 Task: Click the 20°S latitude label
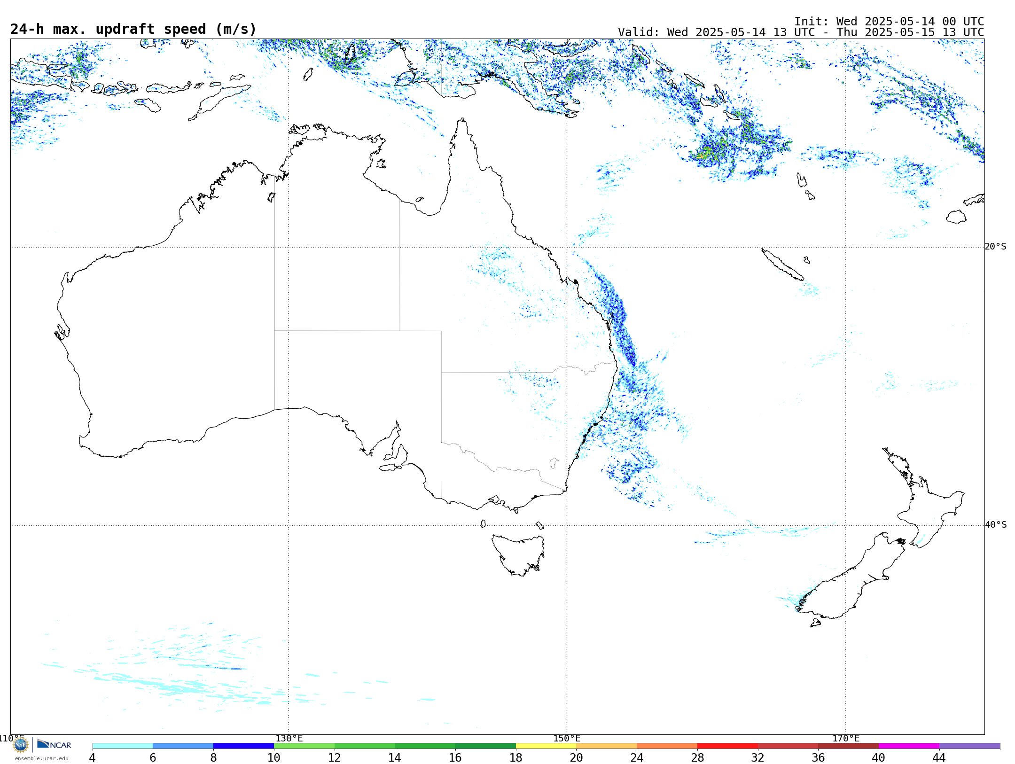(996, 247)
